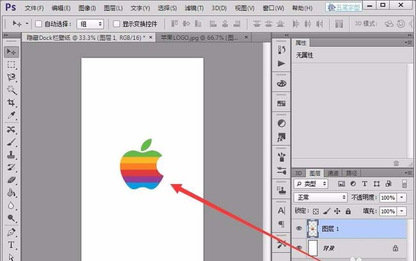Select the Pen tool
Screen dimensions: 416x261
point(11,232)
